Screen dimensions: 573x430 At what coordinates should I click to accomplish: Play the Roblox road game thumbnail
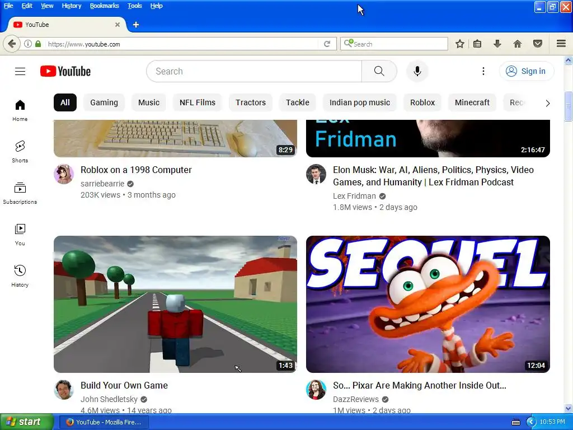click(x=175, y=304)
